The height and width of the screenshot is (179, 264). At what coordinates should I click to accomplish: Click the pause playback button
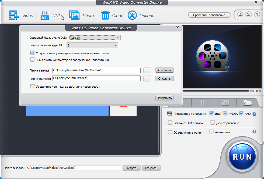click(x=203, y=103)
